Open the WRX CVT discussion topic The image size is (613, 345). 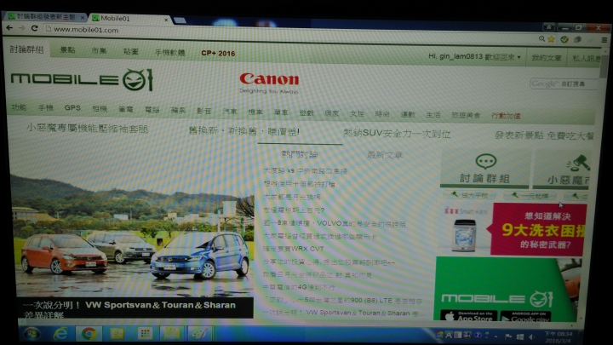point(293,249)
